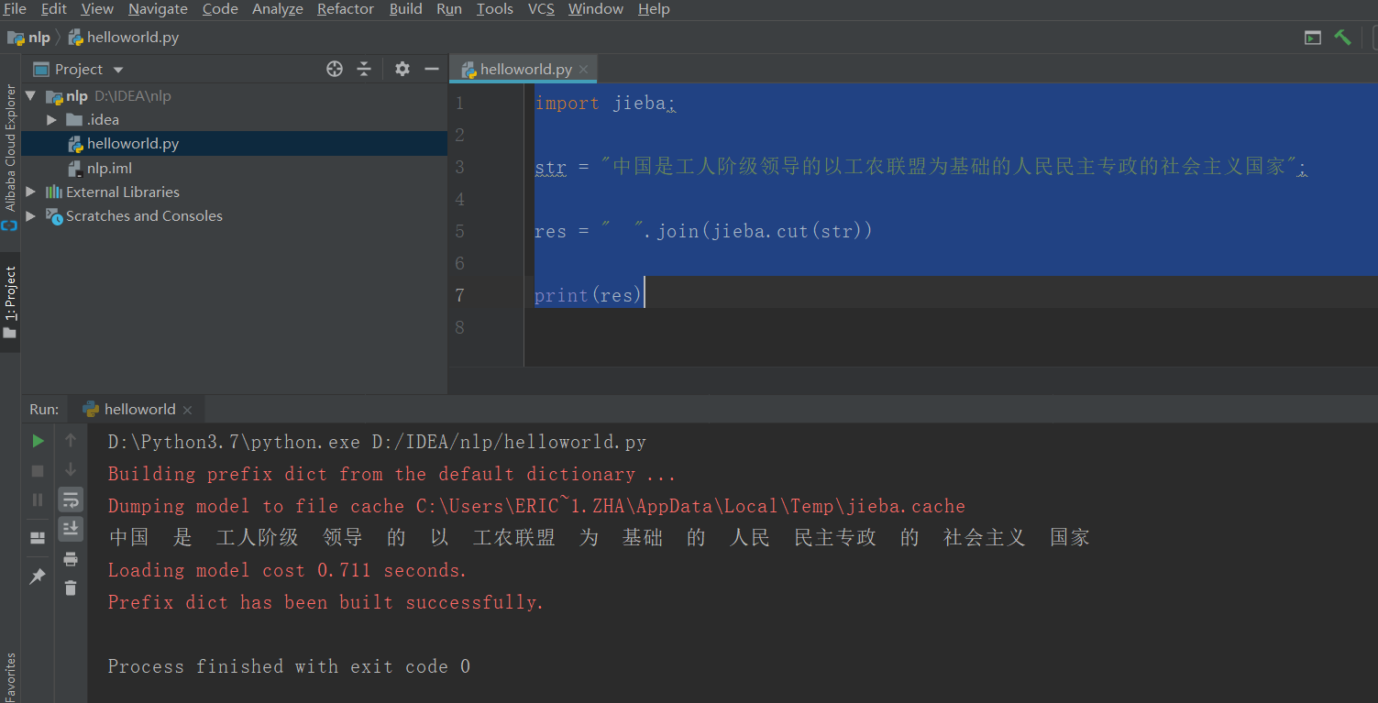Click Restore Layout icon in Run panel
Viewport: 1378px width, 703px height.
click(x=38, y=538)
